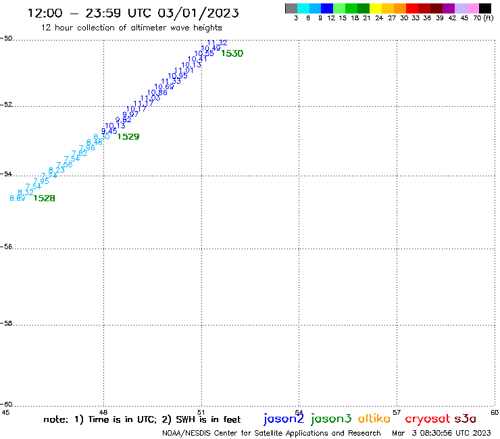Click the longitude axis label 48
The height and width of the screenshot is (439, 500).
[103, 413]
